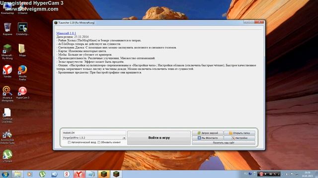The image size is (318, 178).
Task: Open the CCleaner desktop icon
Action: (22, 8)
